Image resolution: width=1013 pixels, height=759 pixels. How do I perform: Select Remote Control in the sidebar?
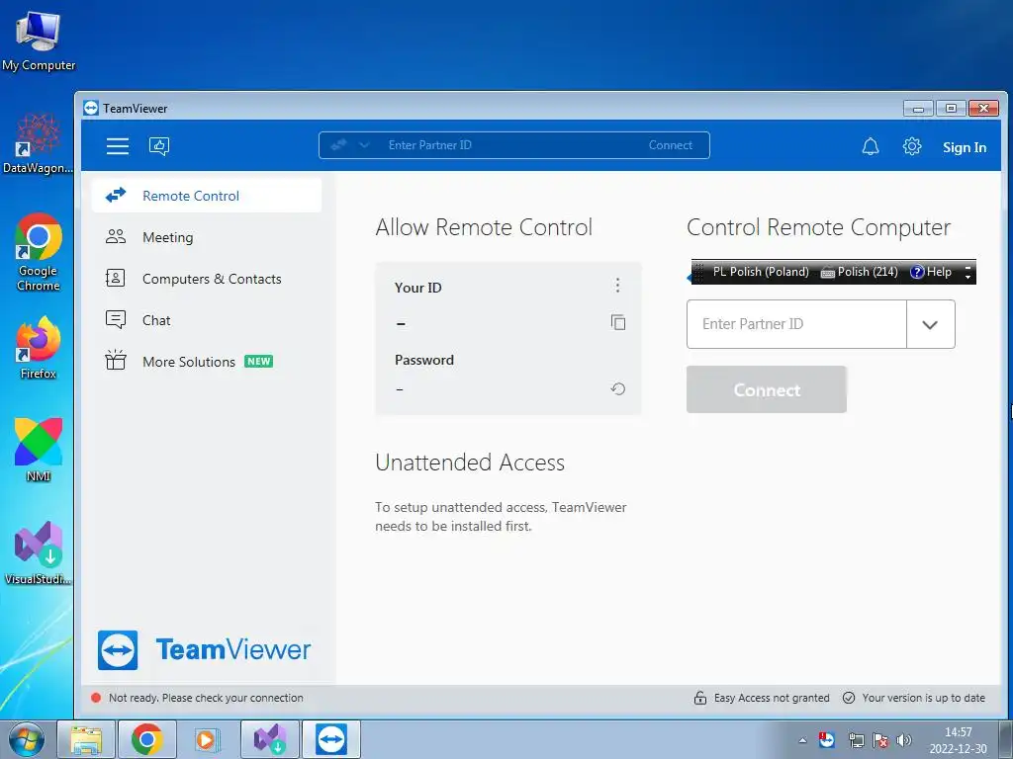coord(207,196)
